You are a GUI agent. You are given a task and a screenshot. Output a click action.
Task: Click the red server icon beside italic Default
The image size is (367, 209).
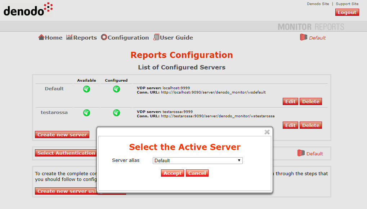pyautogui.click(x=304, y=37)
